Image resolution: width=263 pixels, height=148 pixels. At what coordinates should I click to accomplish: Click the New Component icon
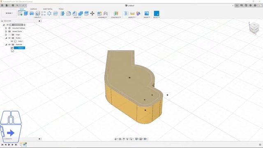pyautogui.click(x=99, y=14)
